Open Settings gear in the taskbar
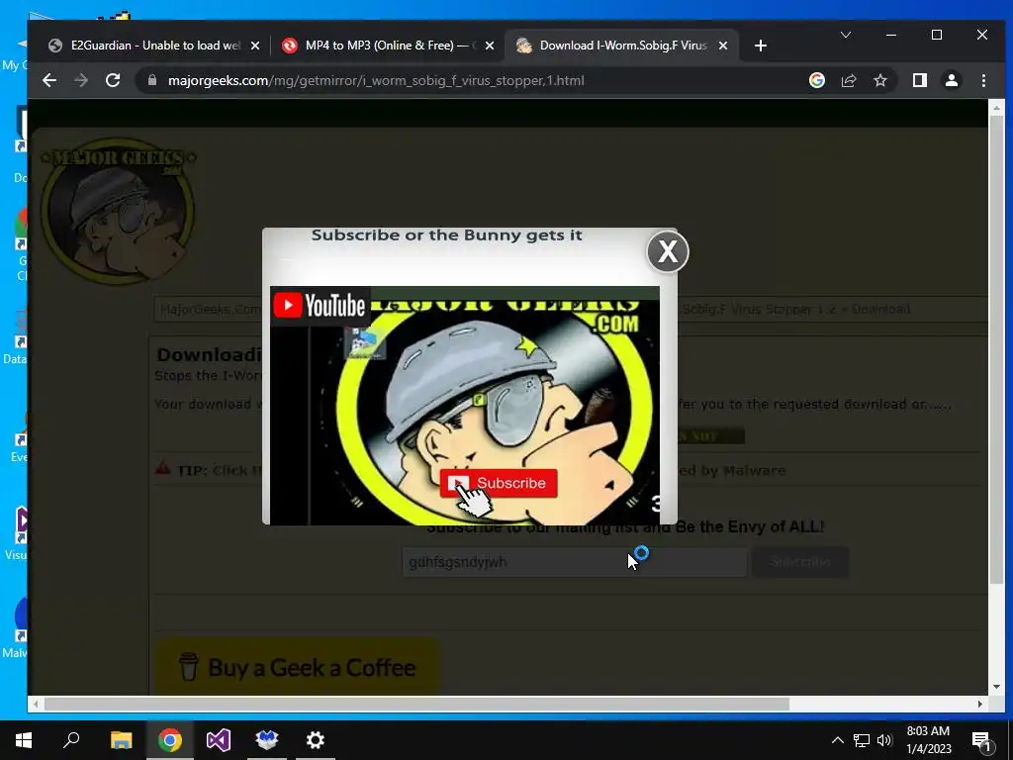The height and width of the screenshot is (760, 1013). pos(316,740)
